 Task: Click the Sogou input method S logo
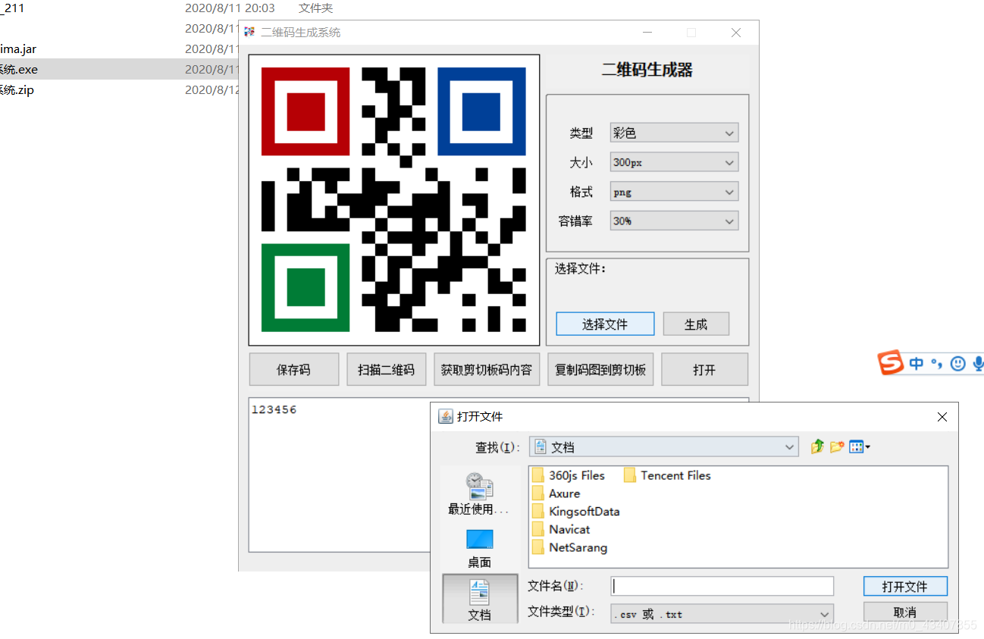[x=891, y=363]
